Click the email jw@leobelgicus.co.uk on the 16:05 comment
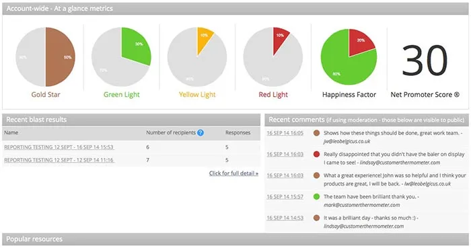Viewport: 471px width, 248px height. click(347, 141)
